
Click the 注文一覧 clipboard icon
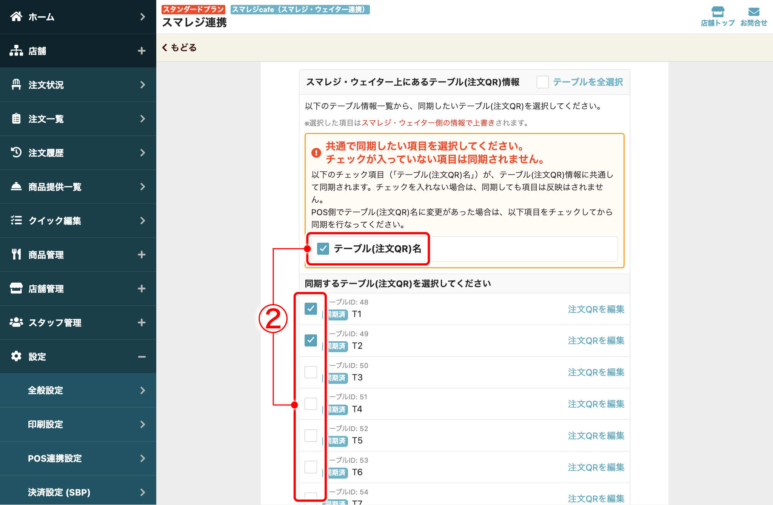click(16, 119)
